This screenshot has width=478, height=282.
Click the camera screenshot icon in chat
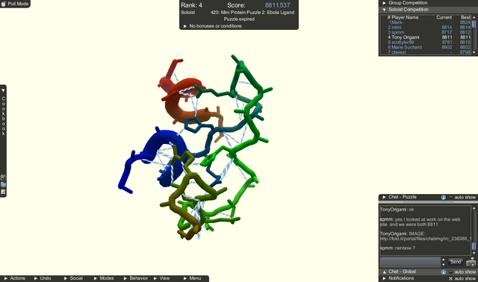[x=471, y=262]
